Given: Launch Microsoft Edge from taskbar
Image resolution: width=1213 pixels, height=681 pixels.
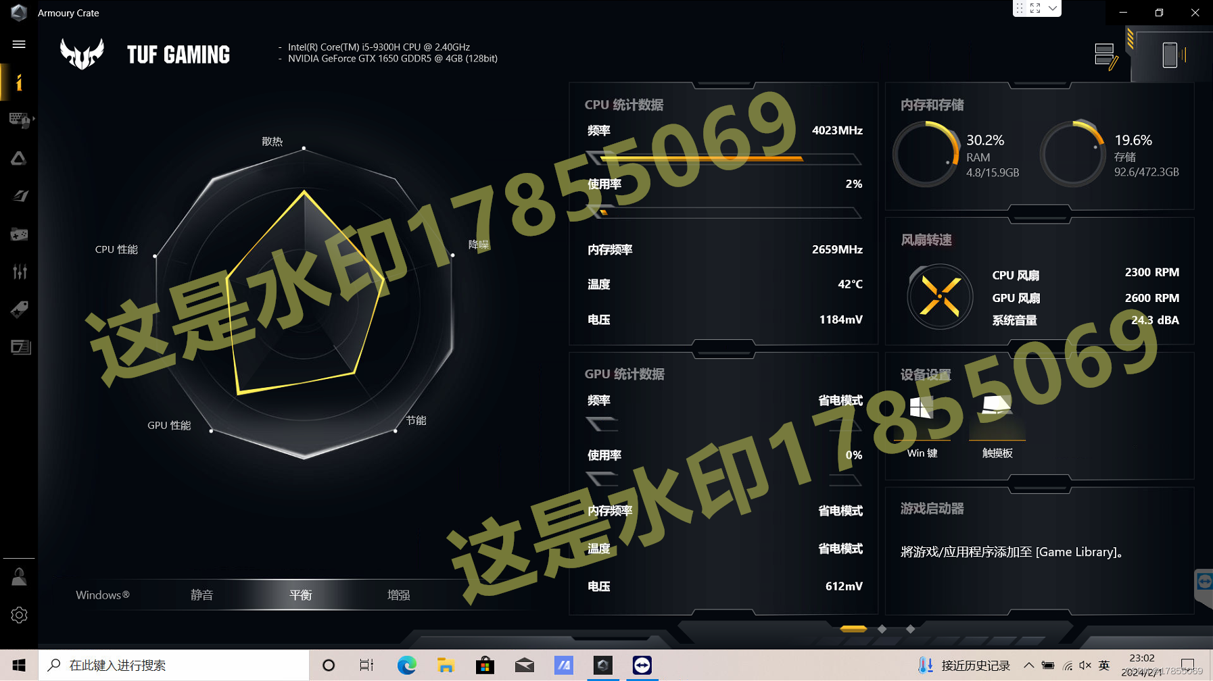Looking at the screenshot, I should click(x=406, y=665).
